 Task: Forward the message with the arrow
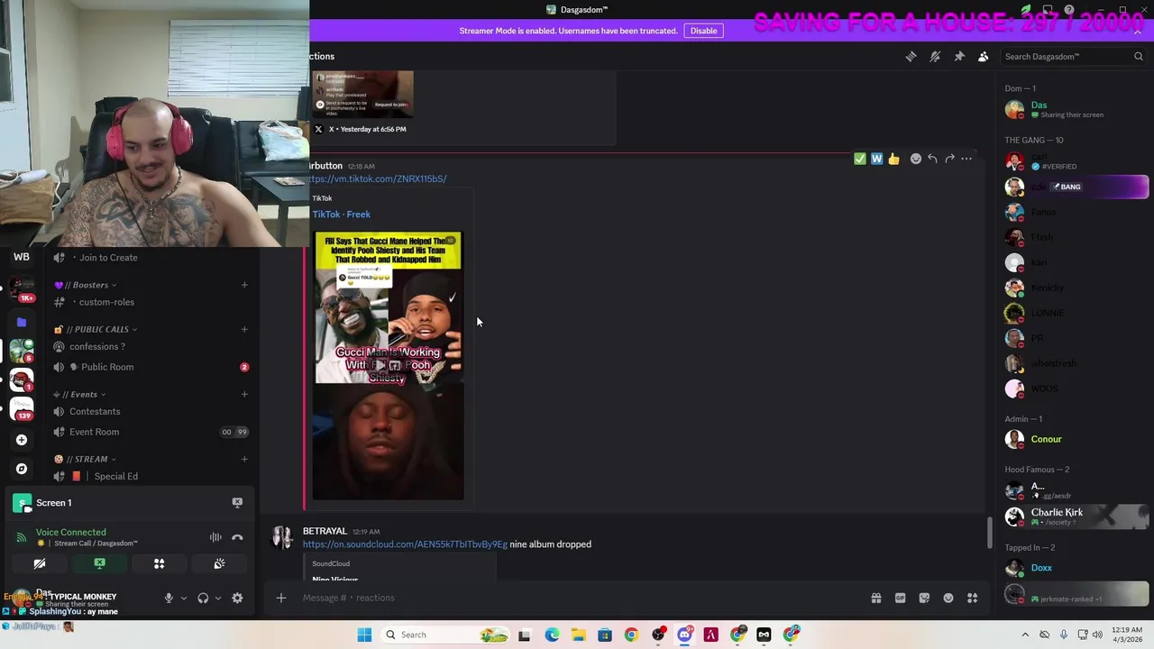pyautogui.click(x=949, y=159)
